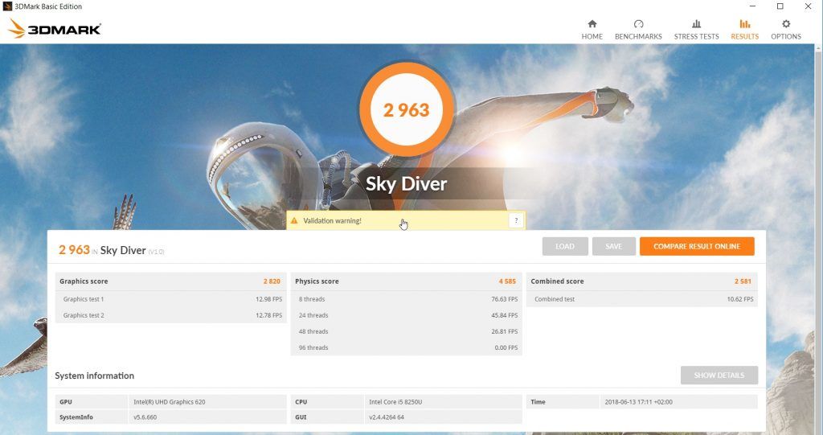Screen dimensions: 823x435
Task: Click the Load button
Action: (565, 246)
